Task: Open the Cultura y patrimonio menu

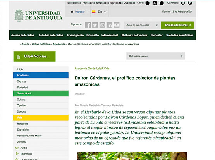Action: (134, 35)
